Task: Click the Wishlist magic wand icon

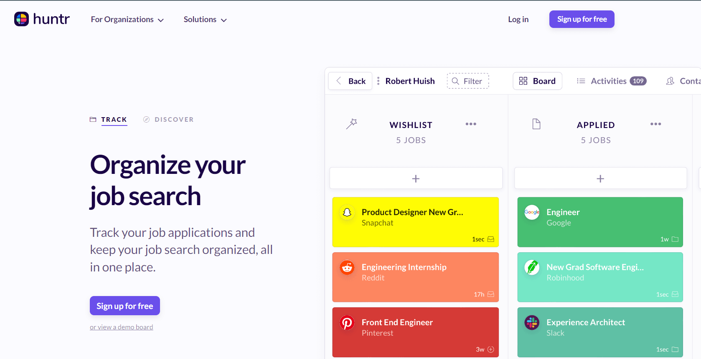Action: pyautogui.click(x=352, y=124)
